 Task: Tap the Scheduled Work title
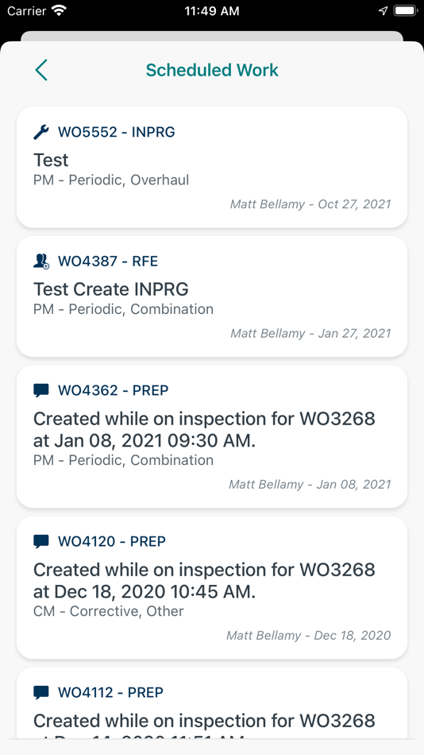tap(212, 70)
